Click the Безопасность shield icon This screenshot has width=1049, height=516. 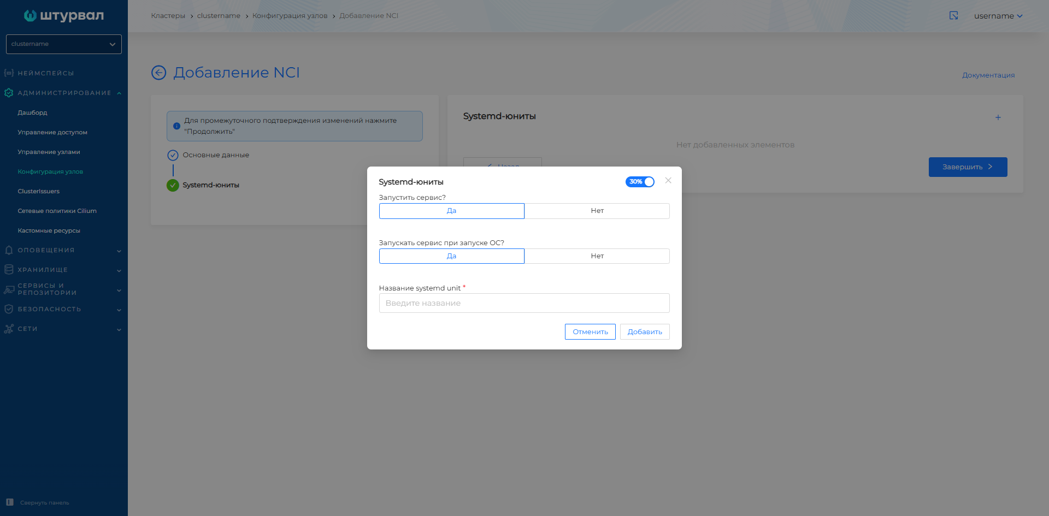(x=9, y=309)
